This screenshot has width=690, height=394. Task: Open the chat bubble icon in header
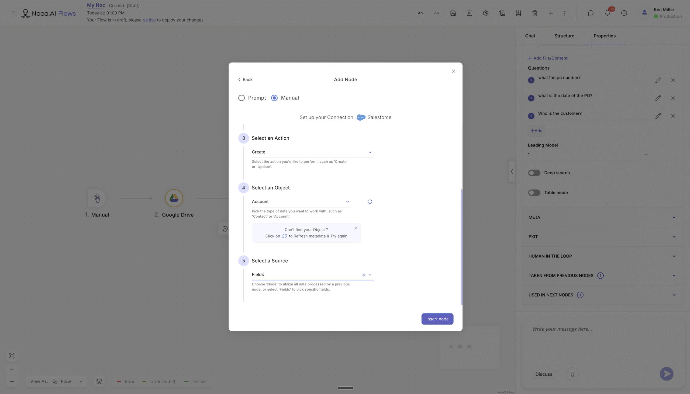pyautogui.click(x=591, y=13)
